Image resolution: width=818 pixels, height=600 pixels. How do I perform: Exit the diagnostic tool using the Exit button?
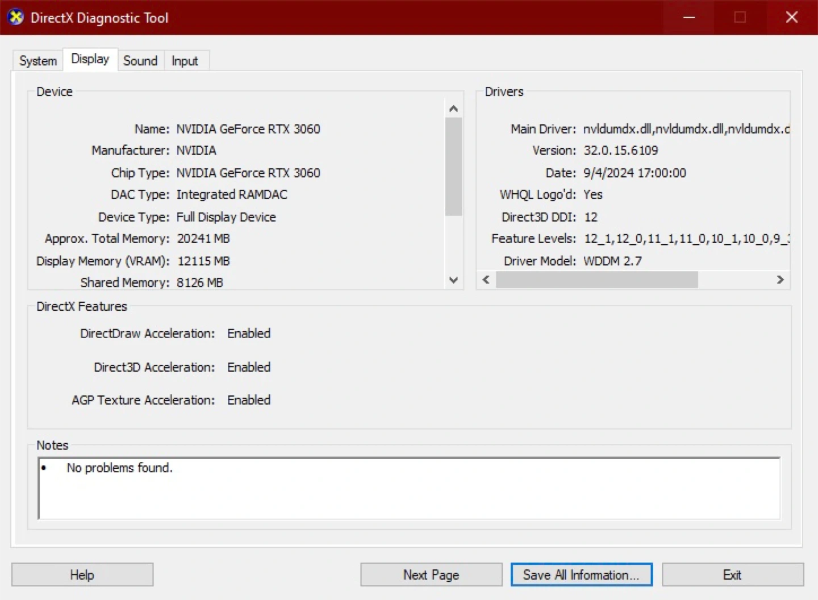click(732, 574)
